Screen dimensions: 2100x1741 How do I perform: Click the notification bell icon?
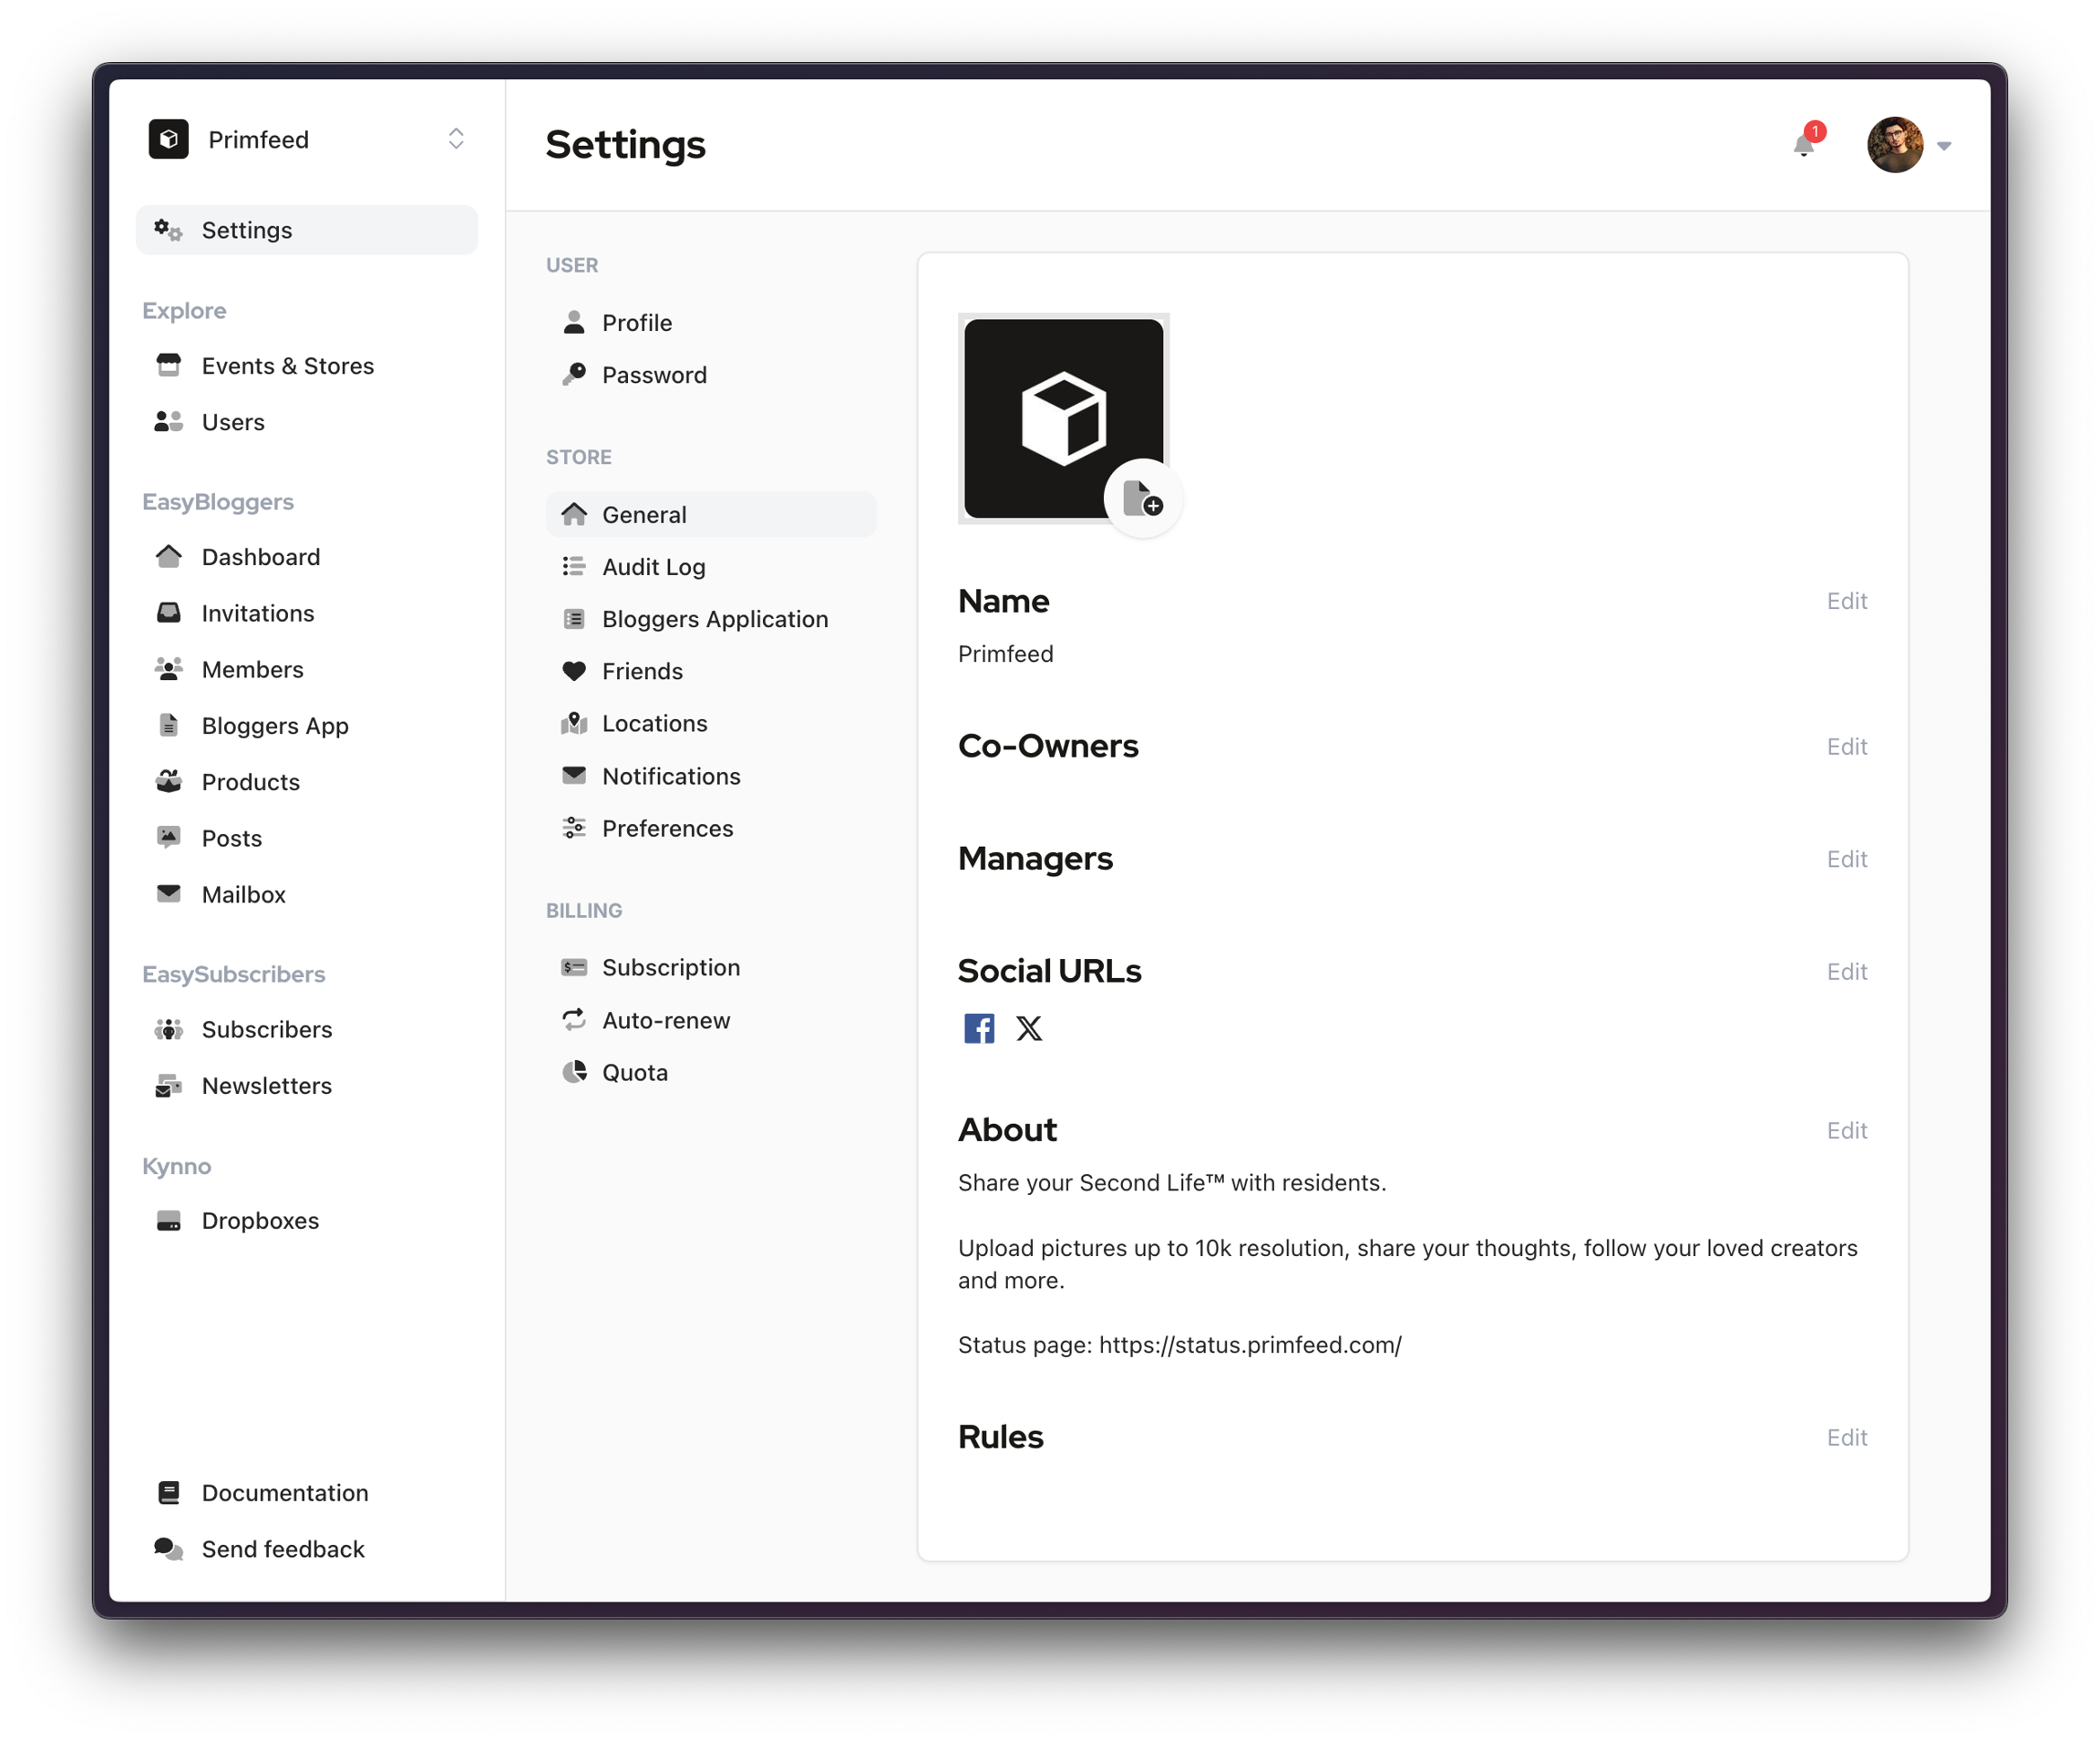coord(1803,146)
